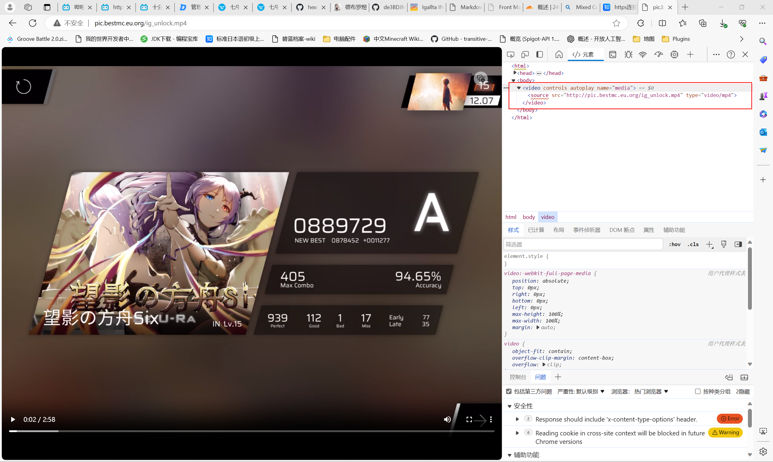Switch to the 已计算 styles tab
773x462 pixels.
pos(536,230)
